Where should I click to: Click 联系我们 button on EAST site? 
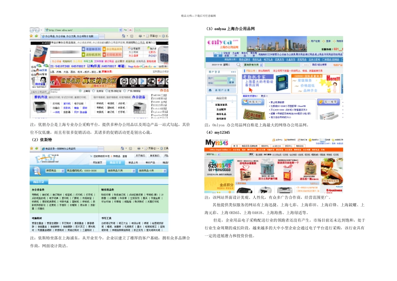(155, 156)
